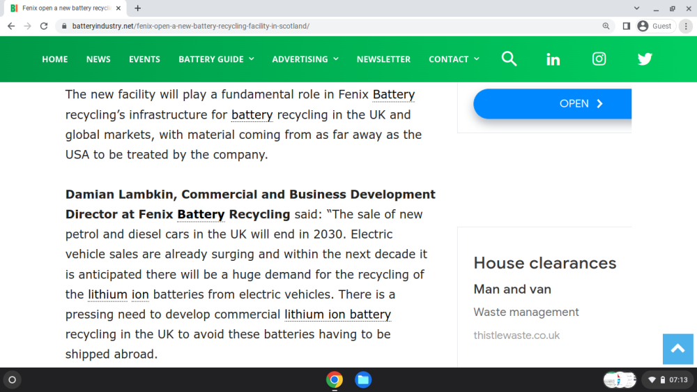
Task: Open the tab search dropdown arrow
Action: (x=636, y=8)
